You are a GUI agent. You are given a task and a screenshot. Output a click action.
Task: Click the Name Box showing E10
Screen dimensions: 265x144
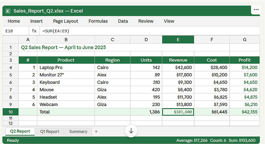click(x=15, y=31)
